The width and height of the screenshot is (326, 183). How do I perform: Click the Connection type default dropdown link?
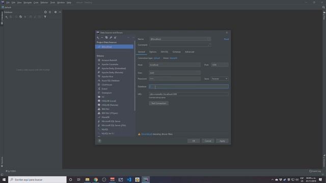(x=157, y=58)
